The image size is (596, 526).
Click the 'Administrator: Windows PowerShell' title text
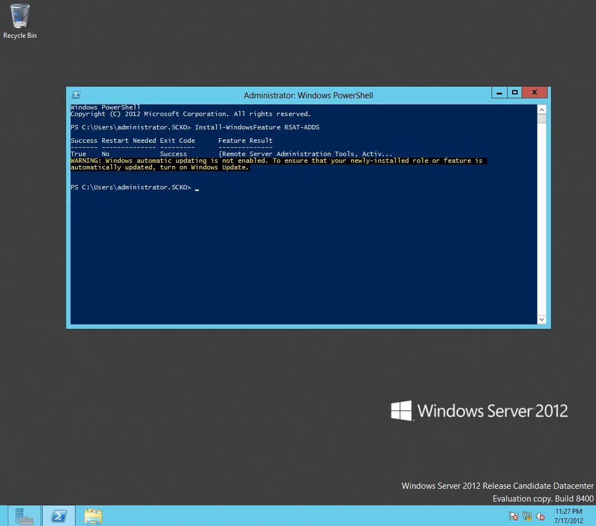pos(308,96)
